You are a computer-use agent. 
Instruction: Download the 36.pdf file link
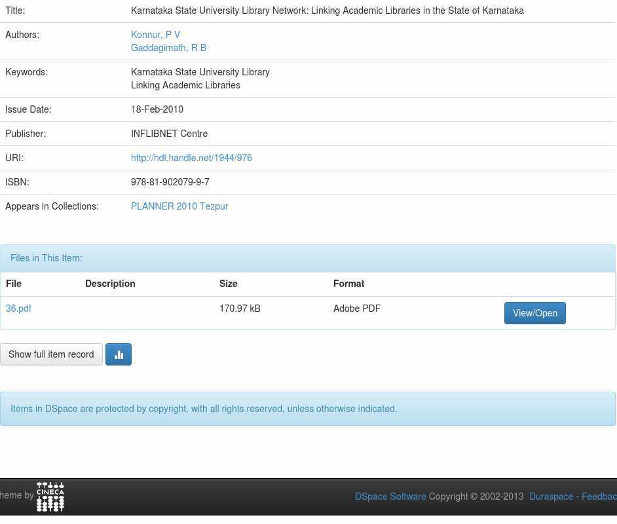pyautogui.click(x=18, y=309)
